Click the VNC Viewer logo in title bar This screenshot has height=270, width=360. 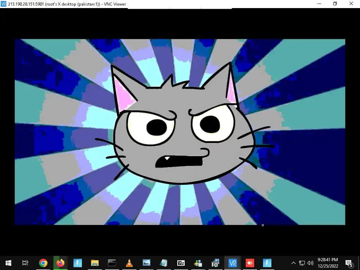(x=4, y=4)
